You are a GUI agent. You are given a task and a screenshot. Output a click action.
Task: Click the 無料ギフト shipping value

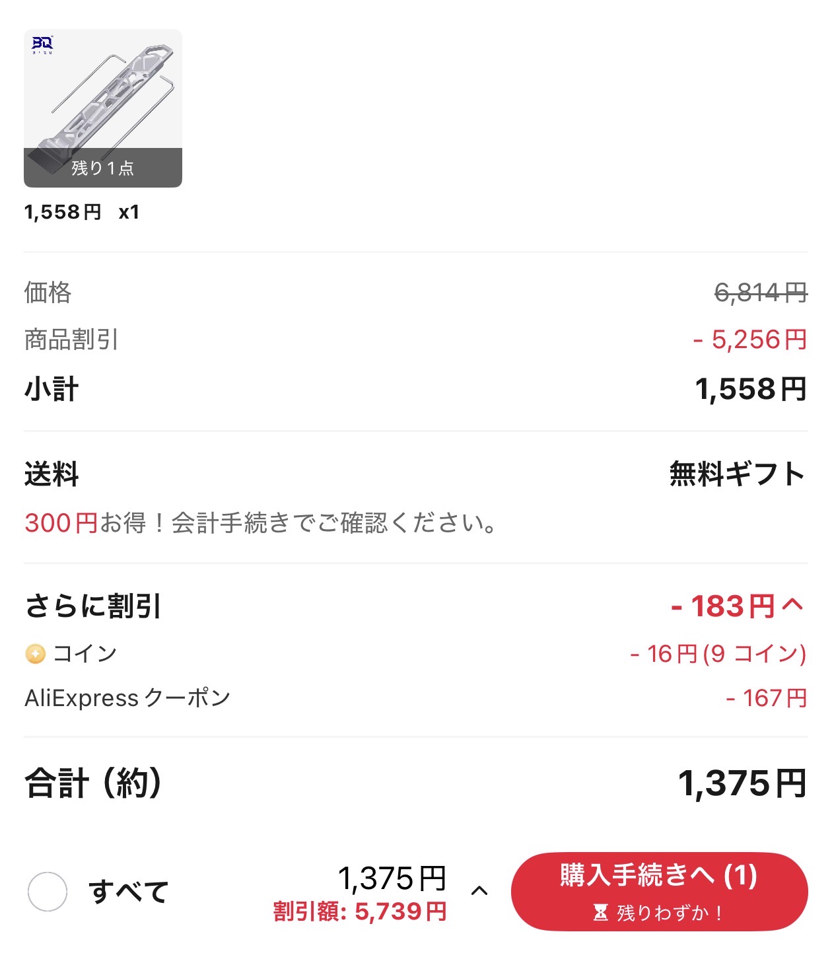pyautogui.click(x=738, y=474)
